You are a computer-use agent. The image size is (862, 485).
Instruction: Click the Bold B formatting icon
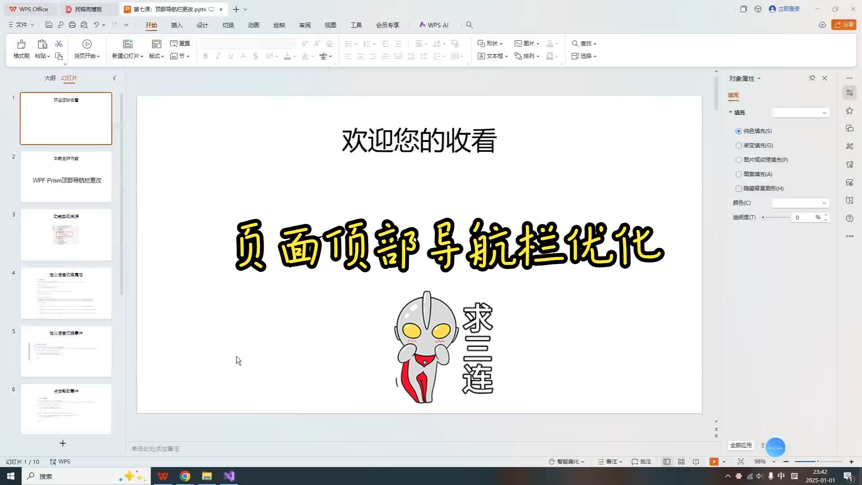point(206,56)
